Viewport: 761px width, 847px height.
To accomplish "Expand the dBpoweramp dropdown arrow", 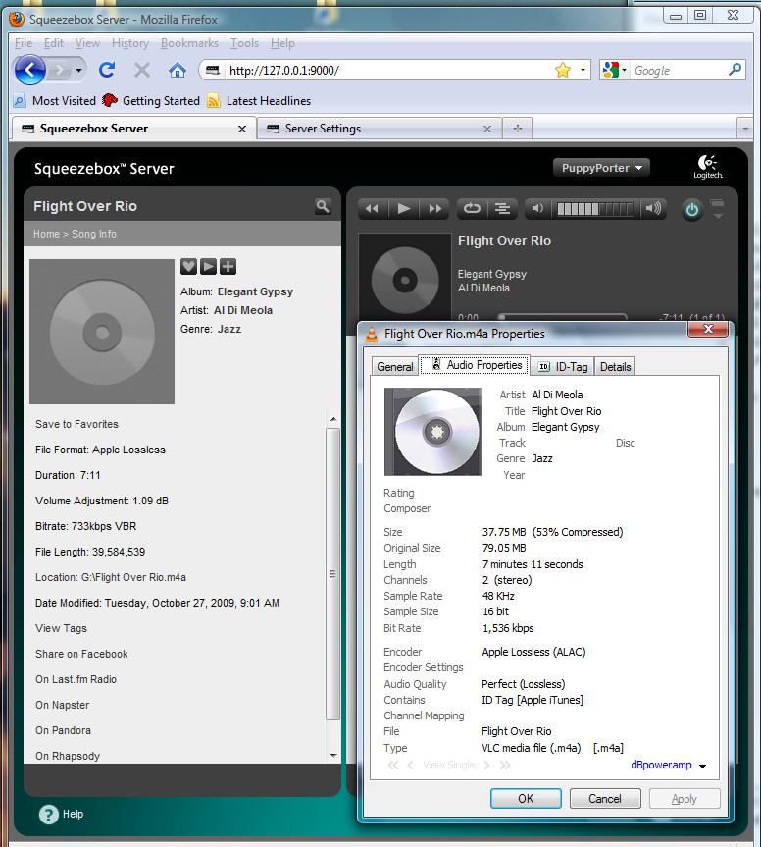I will coord(702,766).
